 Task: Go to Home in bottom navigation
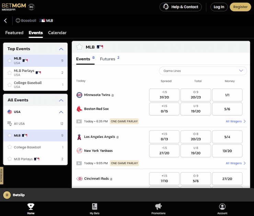pos(31,209)
